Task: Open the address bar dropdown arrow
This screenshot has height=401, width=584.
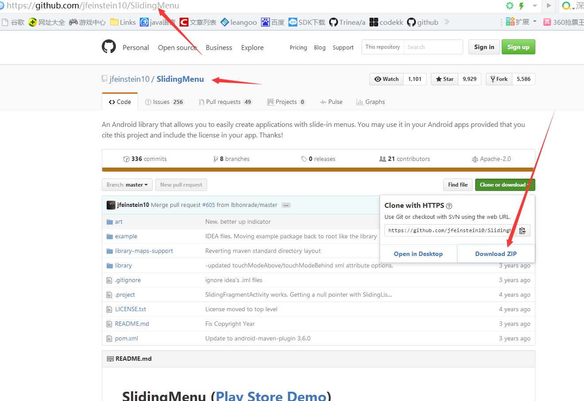Action: coord(534,6)
